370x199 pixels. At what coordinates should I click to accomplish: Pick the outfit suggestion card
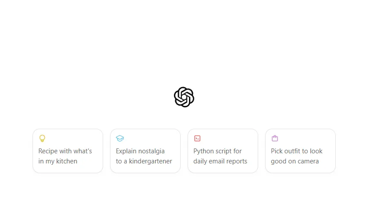[x=300, y=151]
